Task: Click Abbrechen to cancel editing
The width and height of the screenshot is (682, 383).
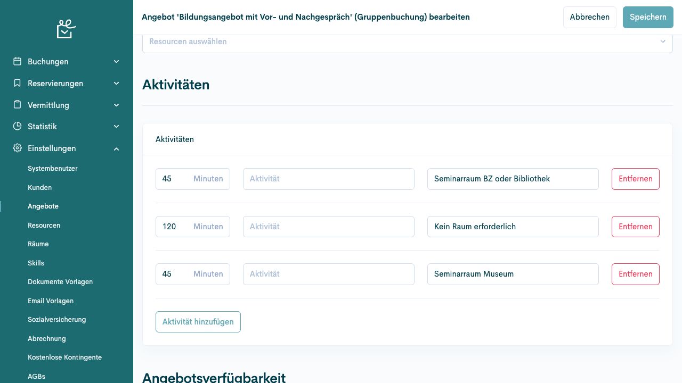Action: click(x=590, y=17)
